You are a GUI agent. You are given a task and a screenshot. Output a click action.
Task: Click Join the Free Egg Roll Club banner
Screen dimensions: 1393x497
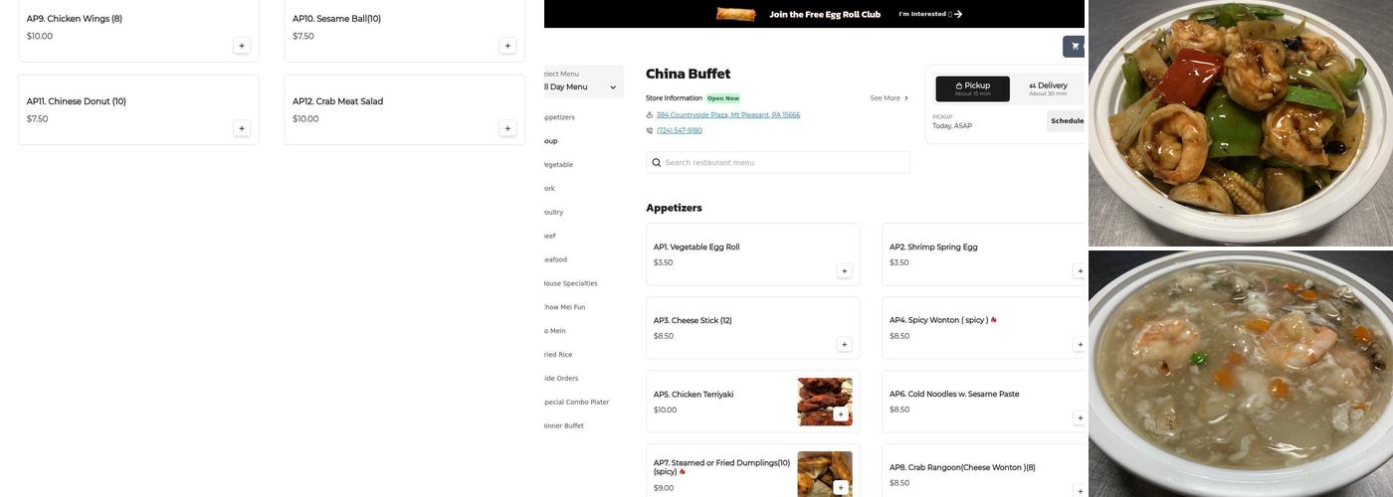[x=825, y=14]
